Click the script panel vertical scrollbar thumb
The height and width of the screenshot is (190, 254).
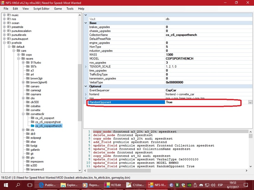click(x=251, y=136)
